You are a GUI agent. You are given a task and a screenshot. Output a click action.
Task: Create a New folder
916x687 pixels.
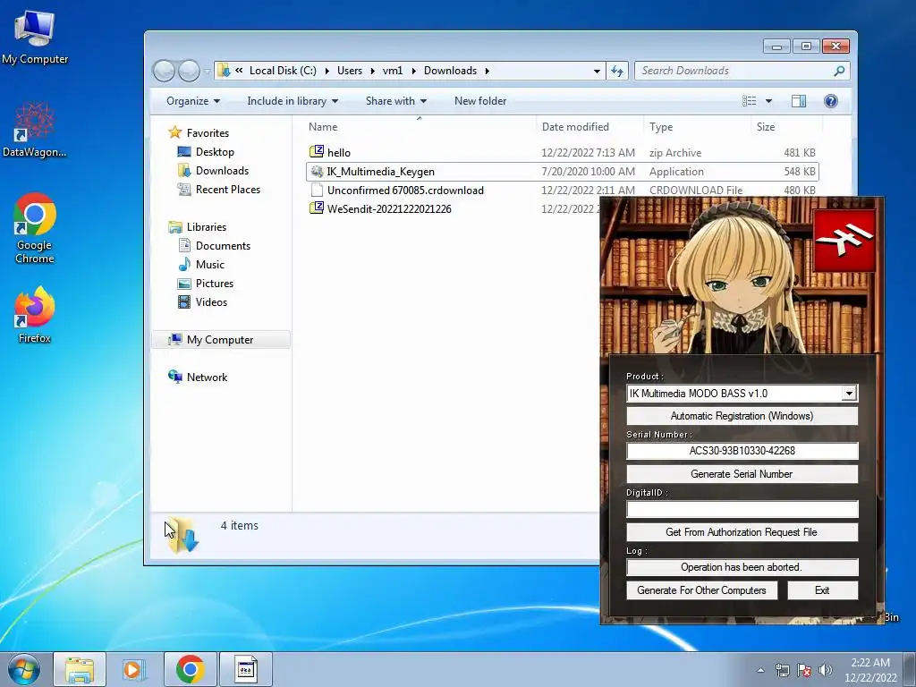click(480, 101)
